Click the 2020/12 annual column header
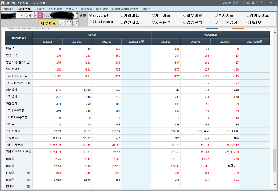This screenshot has height=191, width=278. point(47,42)
